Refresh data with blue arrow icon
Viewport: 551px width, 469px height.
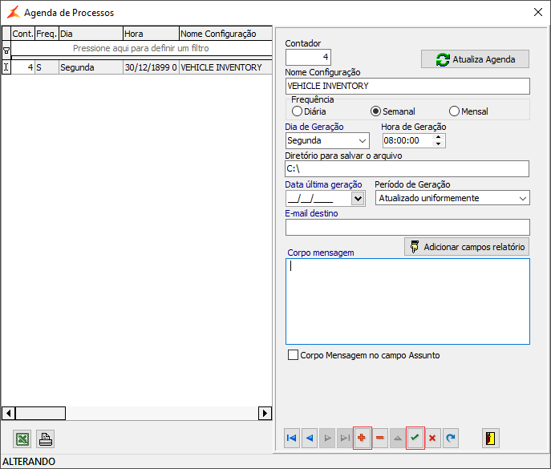pos(451,438)
